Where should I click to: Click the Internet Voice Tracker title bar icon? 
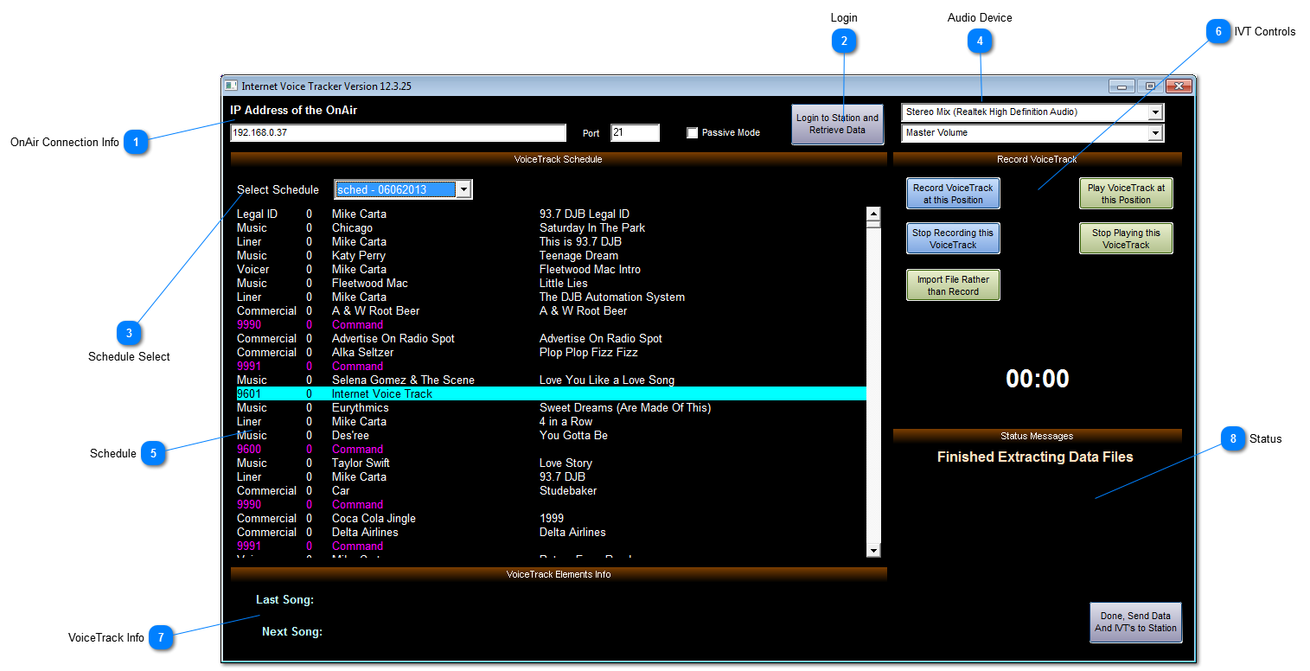point(231,86)
